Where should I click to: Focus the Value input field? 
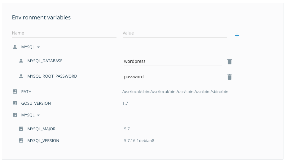pos(175,33)
